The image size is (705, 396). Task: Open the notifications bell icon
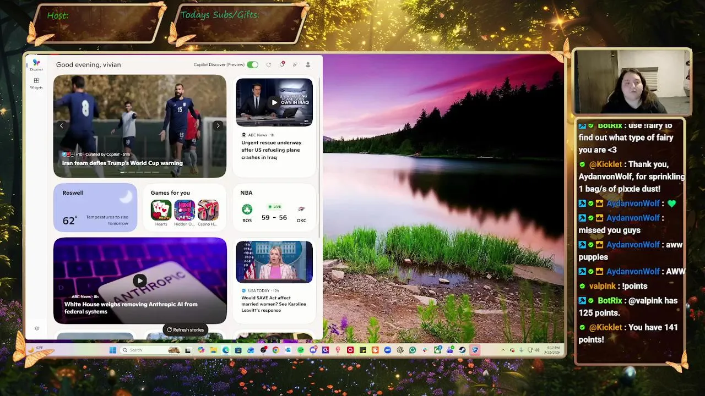point(281,65)
